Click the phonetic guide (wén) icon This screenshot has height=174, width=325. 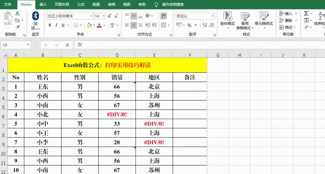coord(112,25)
